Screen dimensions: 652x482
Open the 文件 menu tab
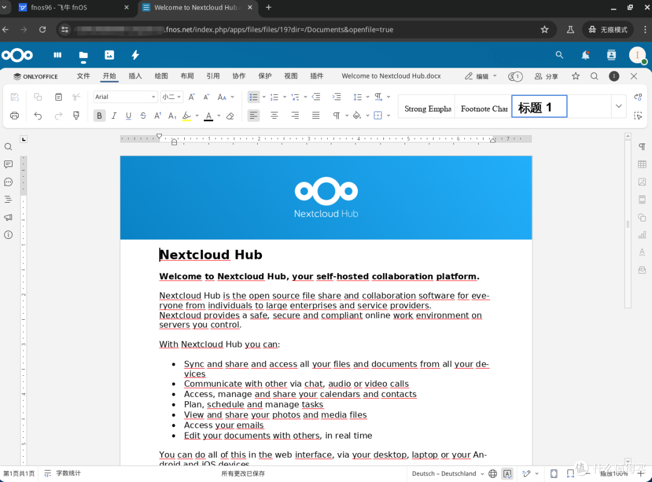coord(83,76)
